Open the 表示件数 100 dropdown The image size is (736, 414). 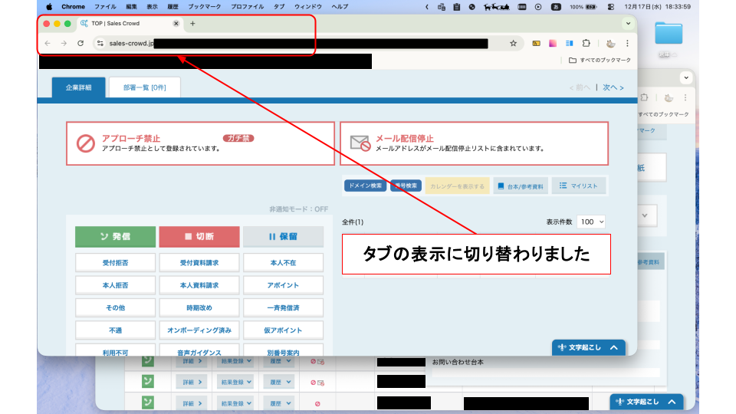click(x=591, y=222)
